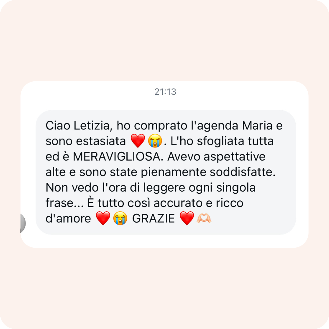Click the heart hands emoji
This screenshot has width=329, height=329.
(204, 218)
